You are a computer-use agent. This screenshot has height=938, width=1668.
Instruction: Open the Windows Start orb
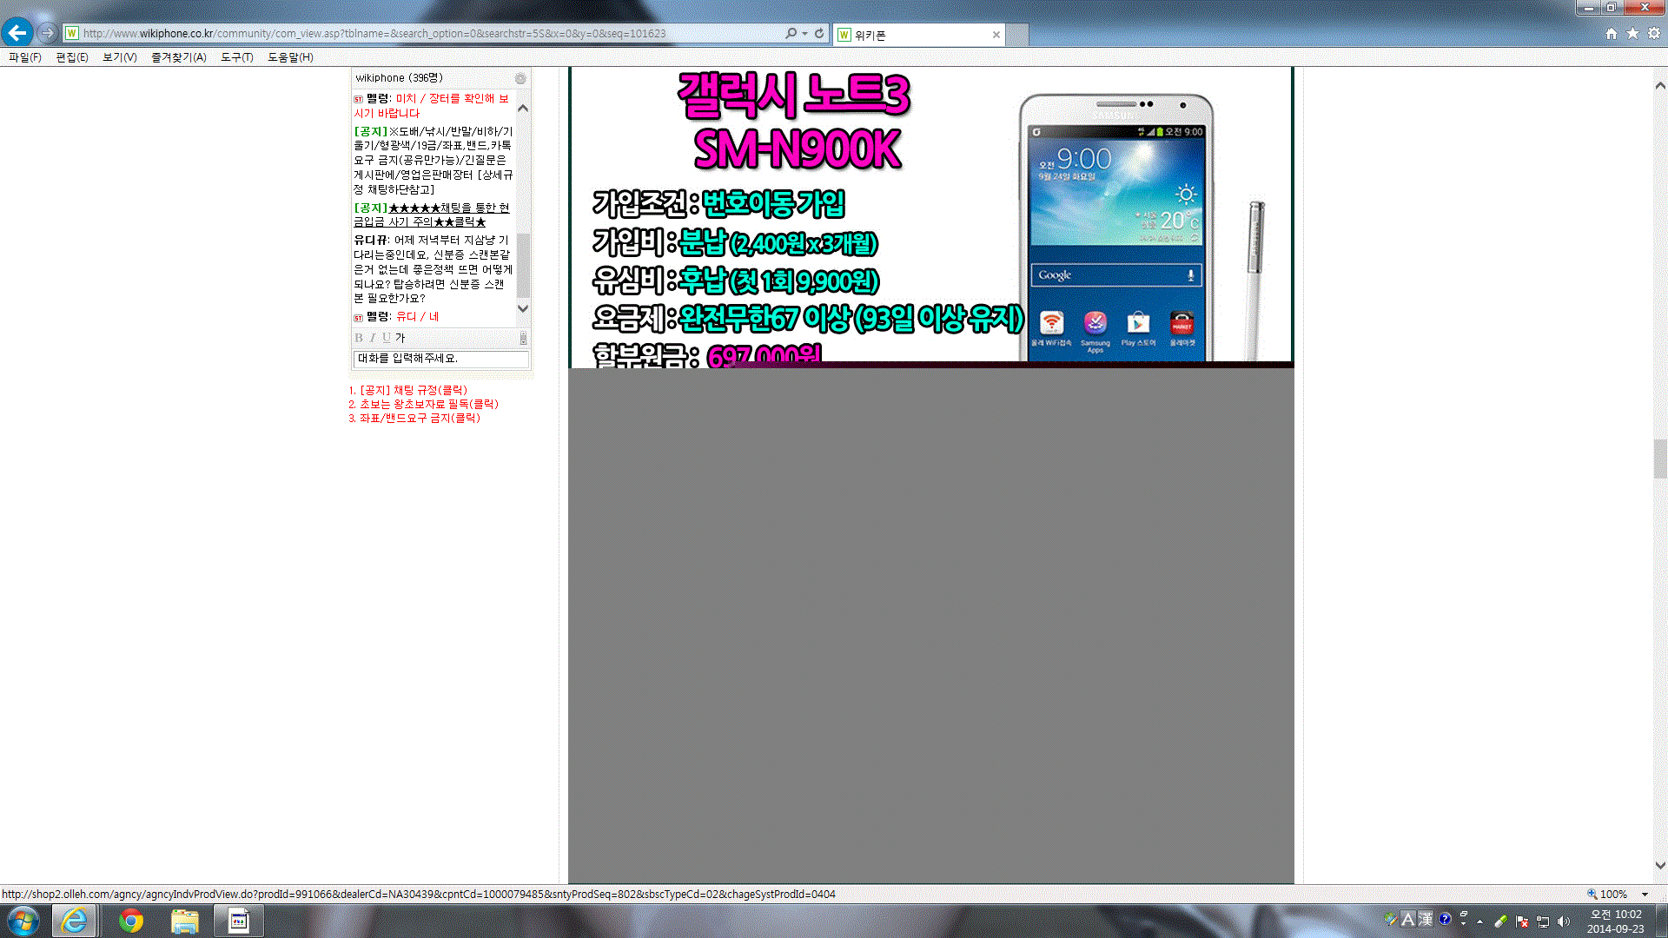coord(23,921)
